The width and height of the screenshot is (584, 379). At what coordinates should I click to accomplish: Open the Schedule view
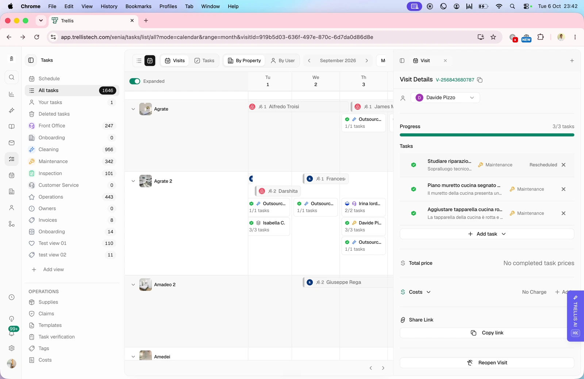click(72, 79)
